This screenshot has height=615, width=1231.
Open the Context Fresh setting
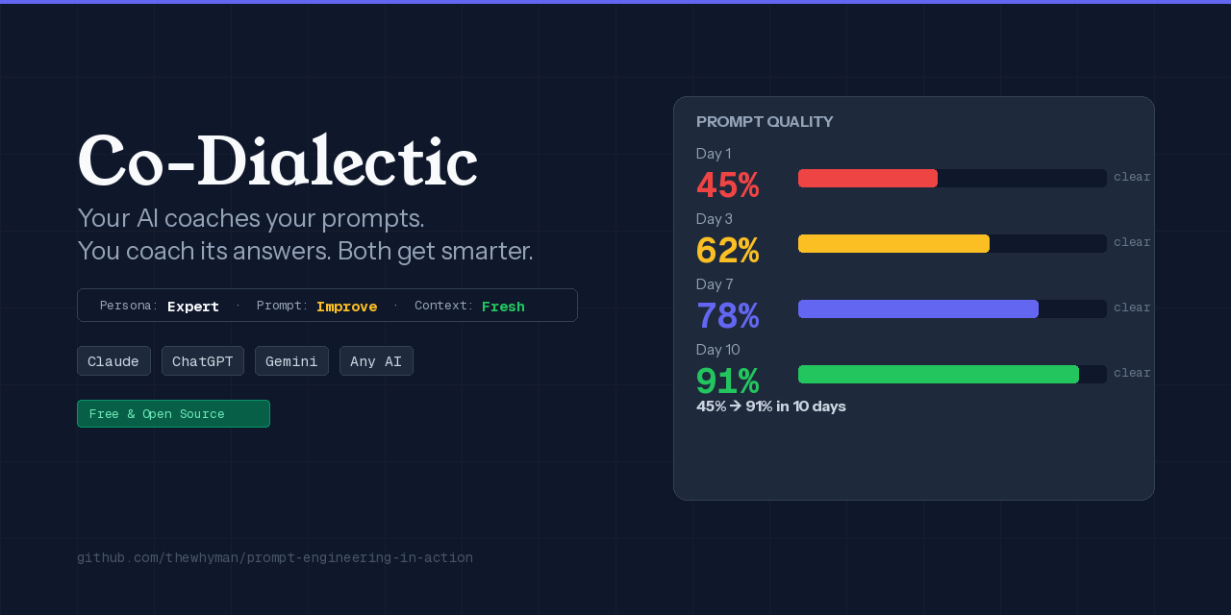point(503,307)
